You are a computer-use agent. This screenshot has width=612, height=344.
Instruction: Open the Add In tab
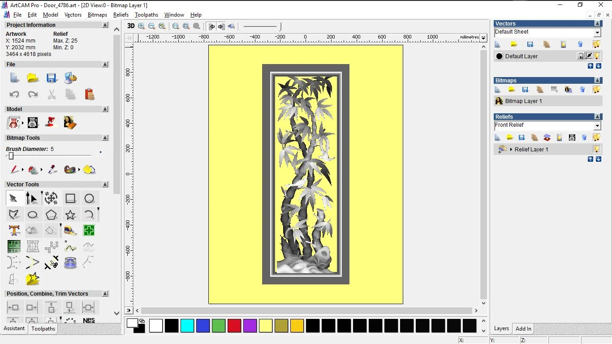click(x=523, y=328)
